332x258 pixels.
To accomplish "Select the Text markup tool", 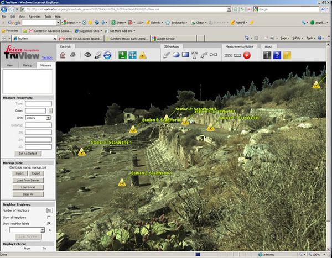I will click(195, 55).
